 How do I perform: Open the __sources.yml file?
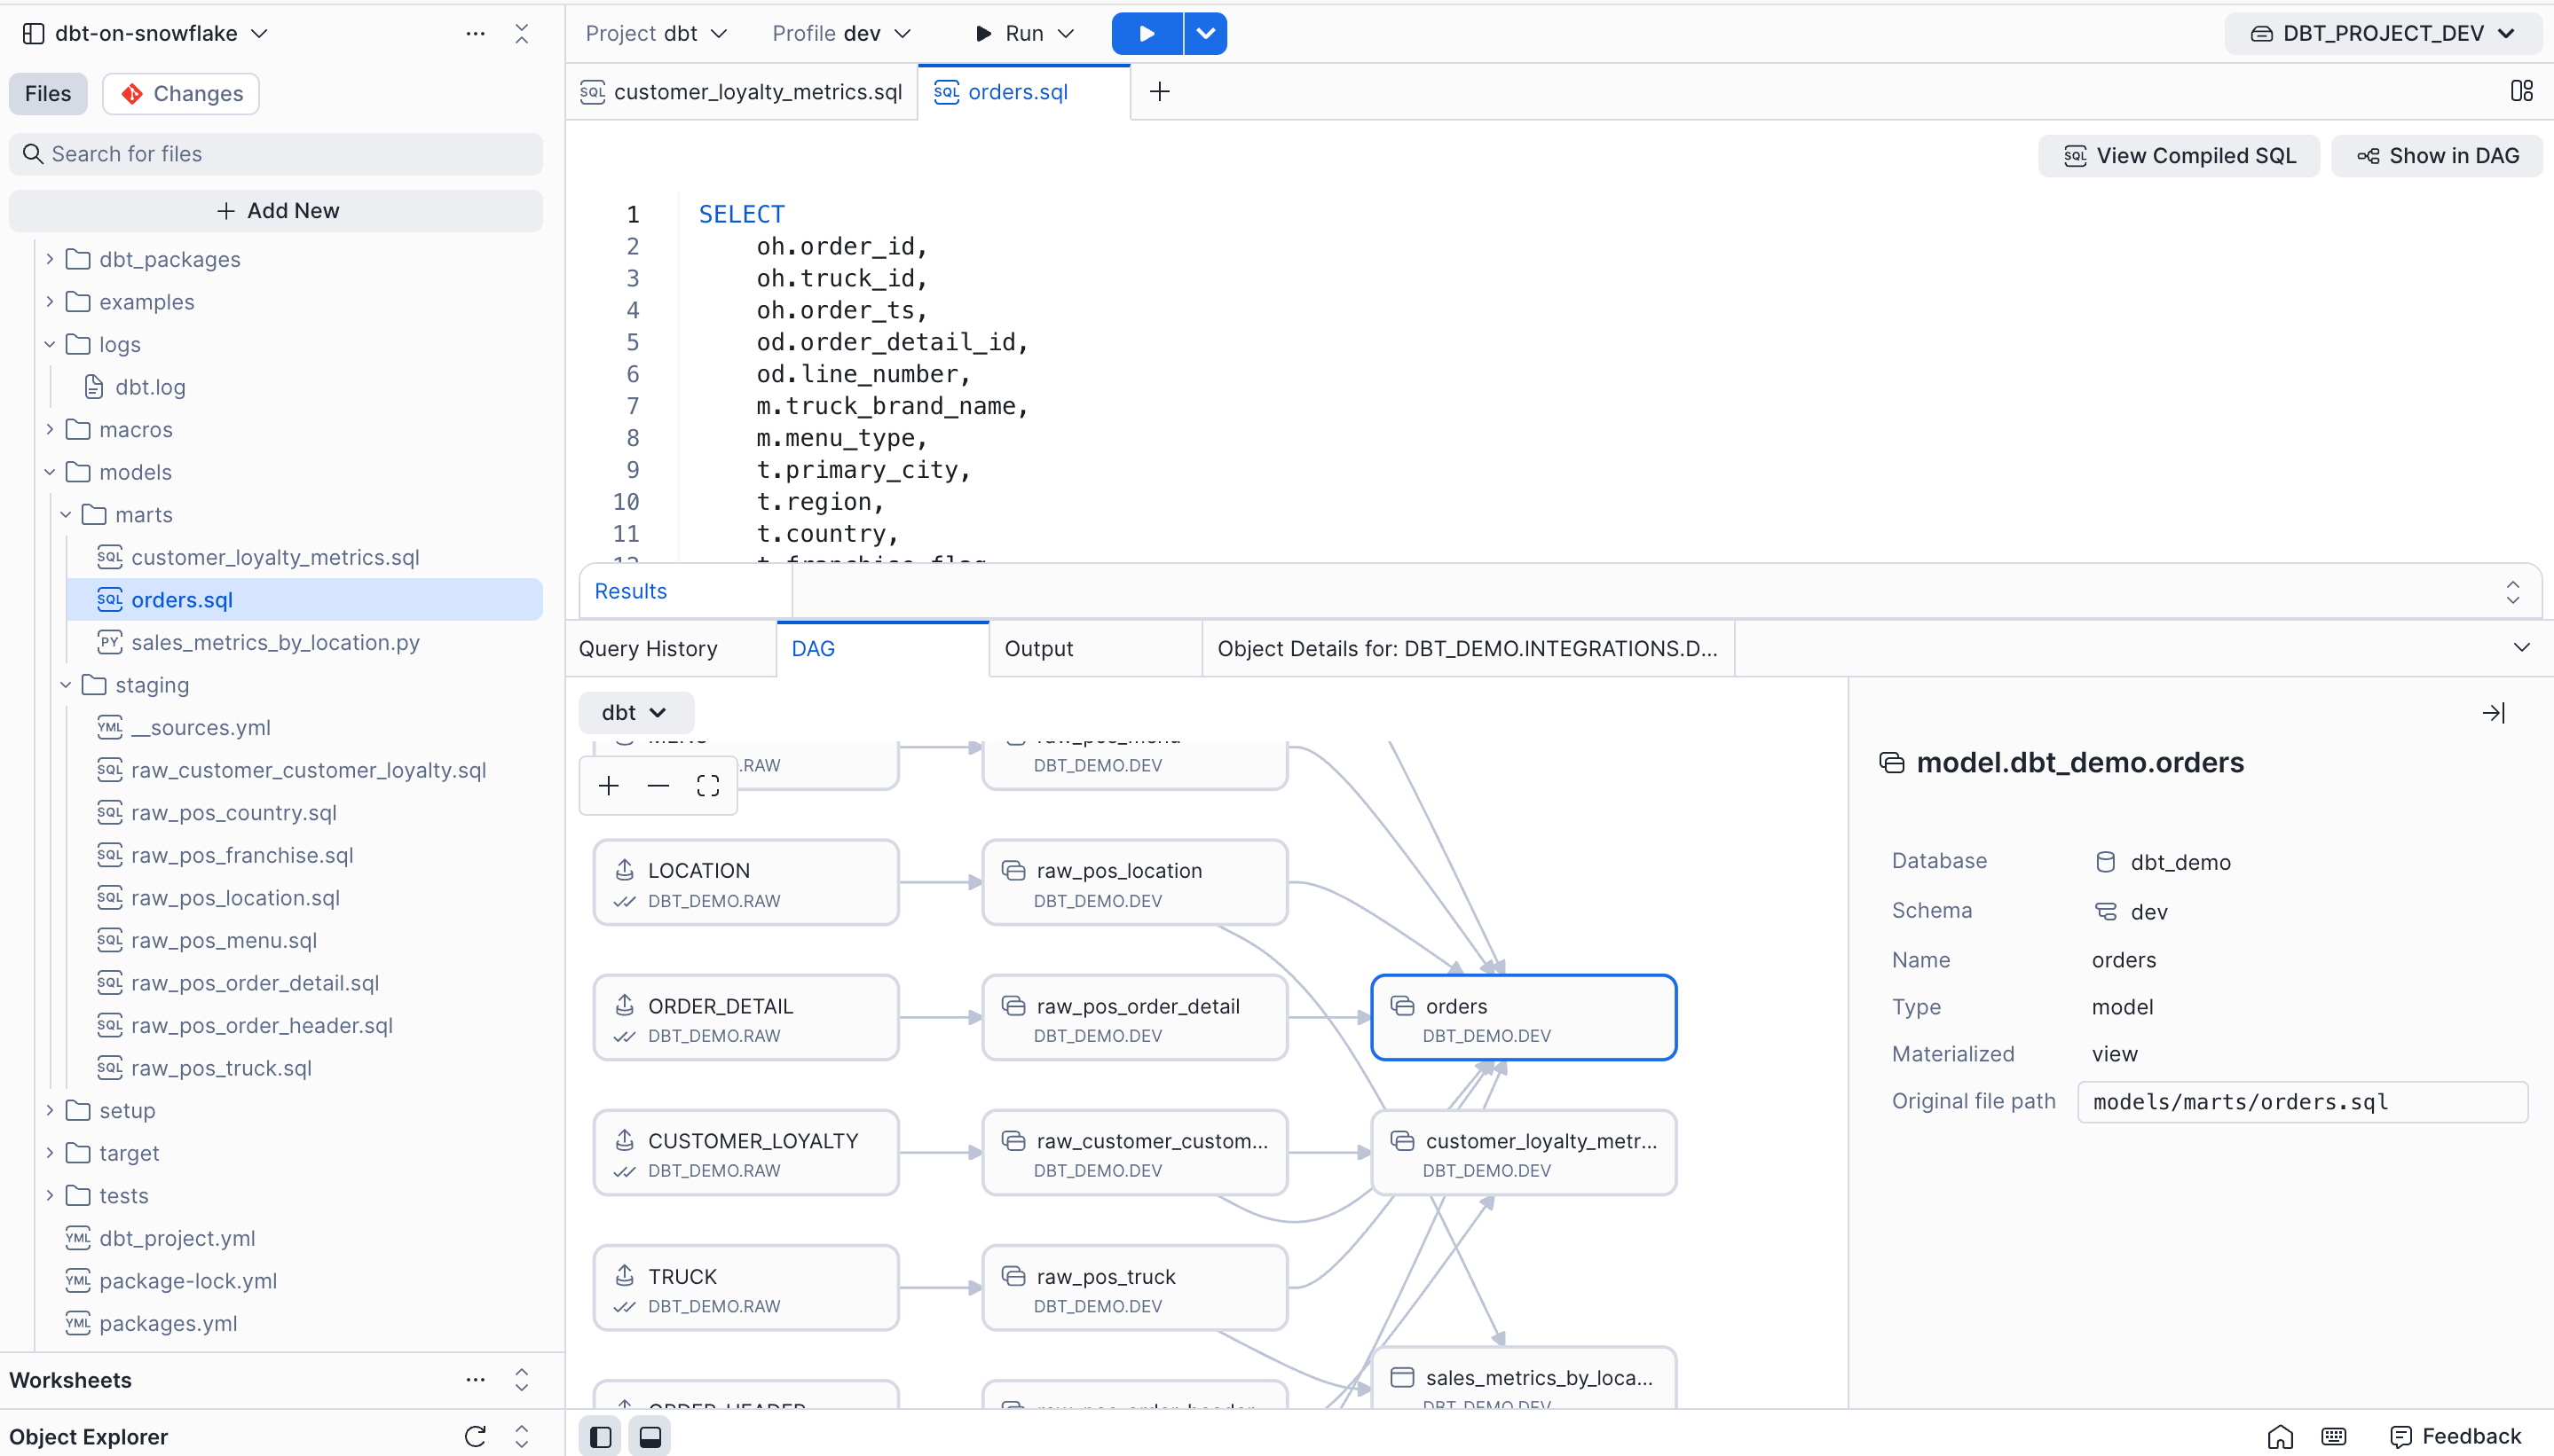coord(201,728)
